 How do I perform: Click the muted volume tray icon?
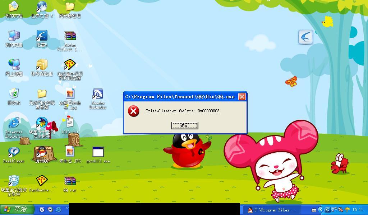click(340, 210)
